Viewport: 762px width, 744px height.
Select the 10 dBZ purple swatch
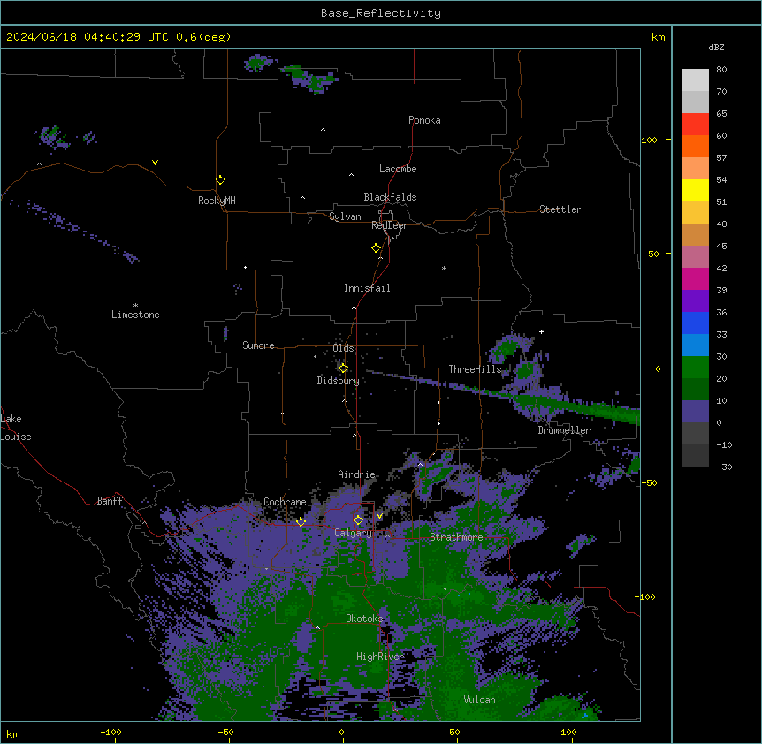(695, 412)
